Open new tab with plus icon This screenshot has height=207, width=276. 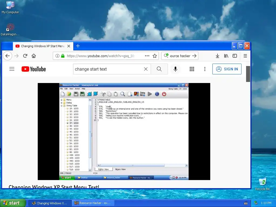click(x=78, y=46)
